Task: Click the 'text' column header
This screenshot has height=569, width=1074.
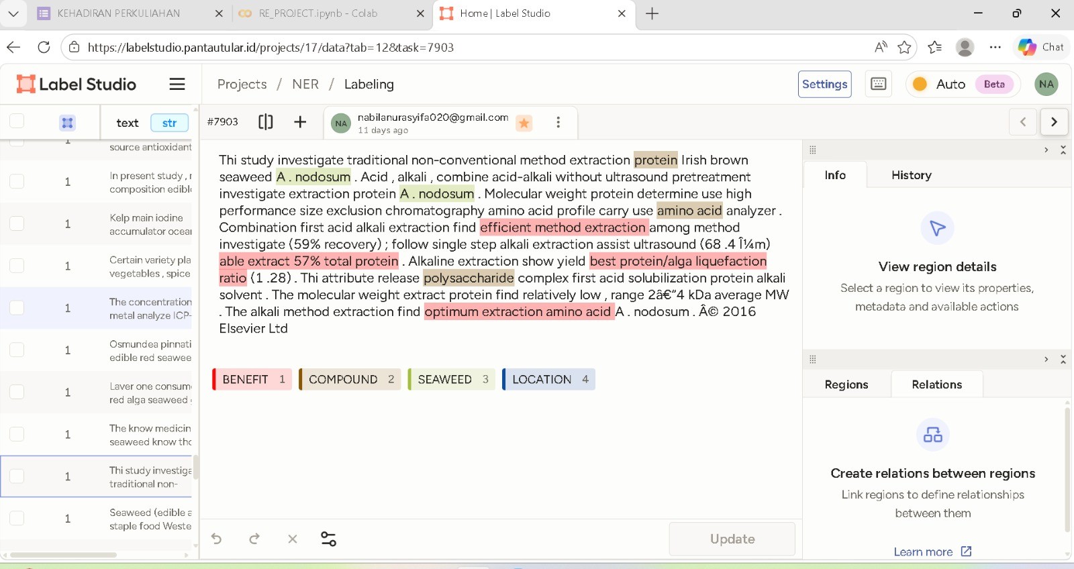Action: click(128, 123)
